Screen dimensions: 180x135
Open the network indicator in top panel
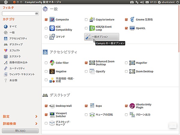coord(137,2)
